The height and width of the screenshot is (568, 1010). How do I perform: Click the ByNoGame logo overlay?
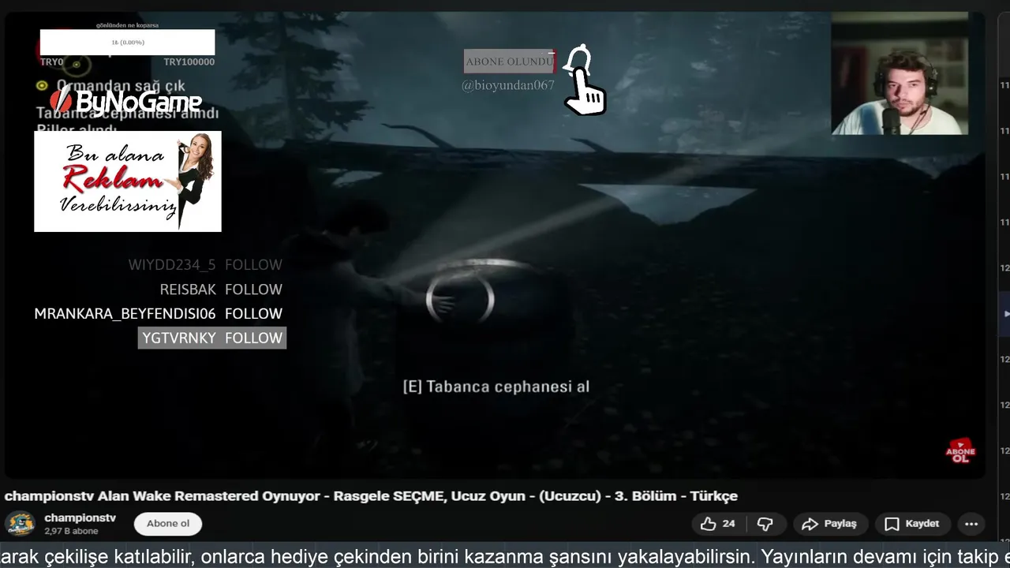tap(125, 101)
